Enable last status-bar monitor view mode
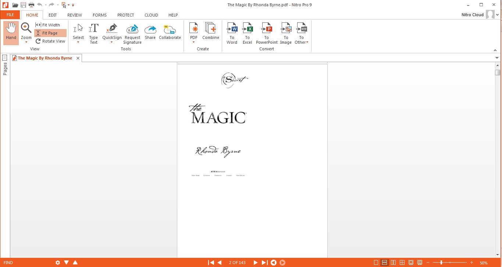 pos(420,263)
